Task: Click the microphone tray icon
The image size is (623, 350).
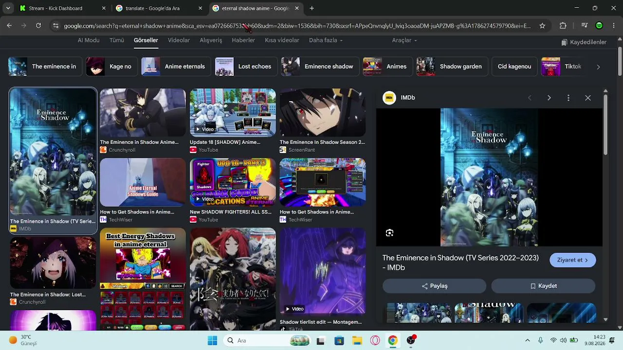Action: click(540, 340)
